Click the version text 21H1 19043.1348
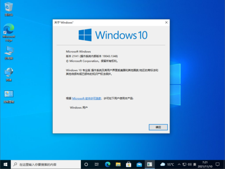This screenshot has width=225, height=169. click(x=92, y=56)
